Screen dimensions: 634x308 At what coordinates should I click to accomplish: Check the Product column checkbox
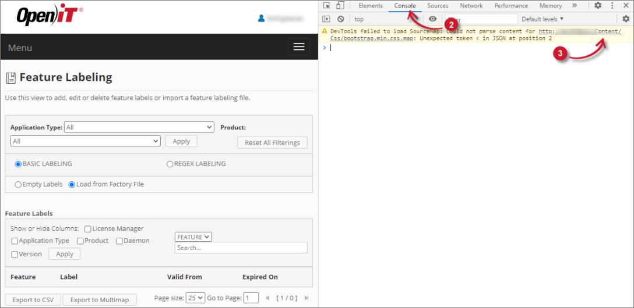pos(80,241)
